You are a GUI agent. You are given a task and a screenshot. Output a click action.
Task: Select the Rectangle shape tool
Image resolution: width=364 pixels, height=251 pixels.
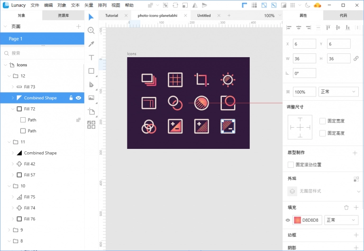tap(91, 71)
